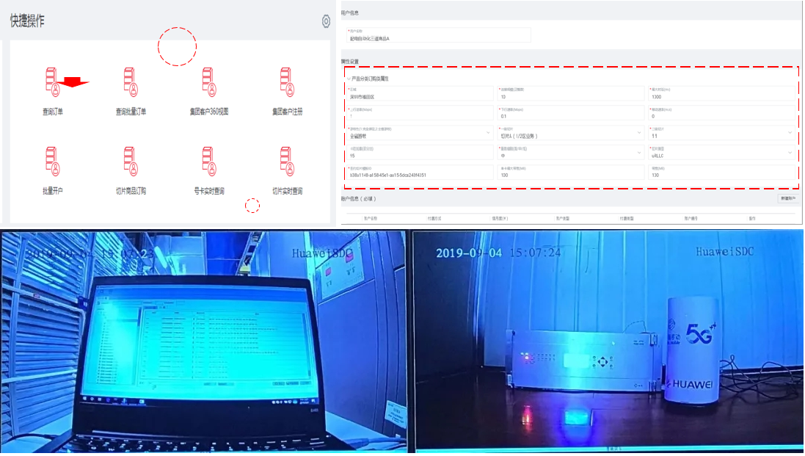Click the 切片商品订购 shortcut icon
The height and width of the screenshot is (456, 805).
click(x=130, y=162)
